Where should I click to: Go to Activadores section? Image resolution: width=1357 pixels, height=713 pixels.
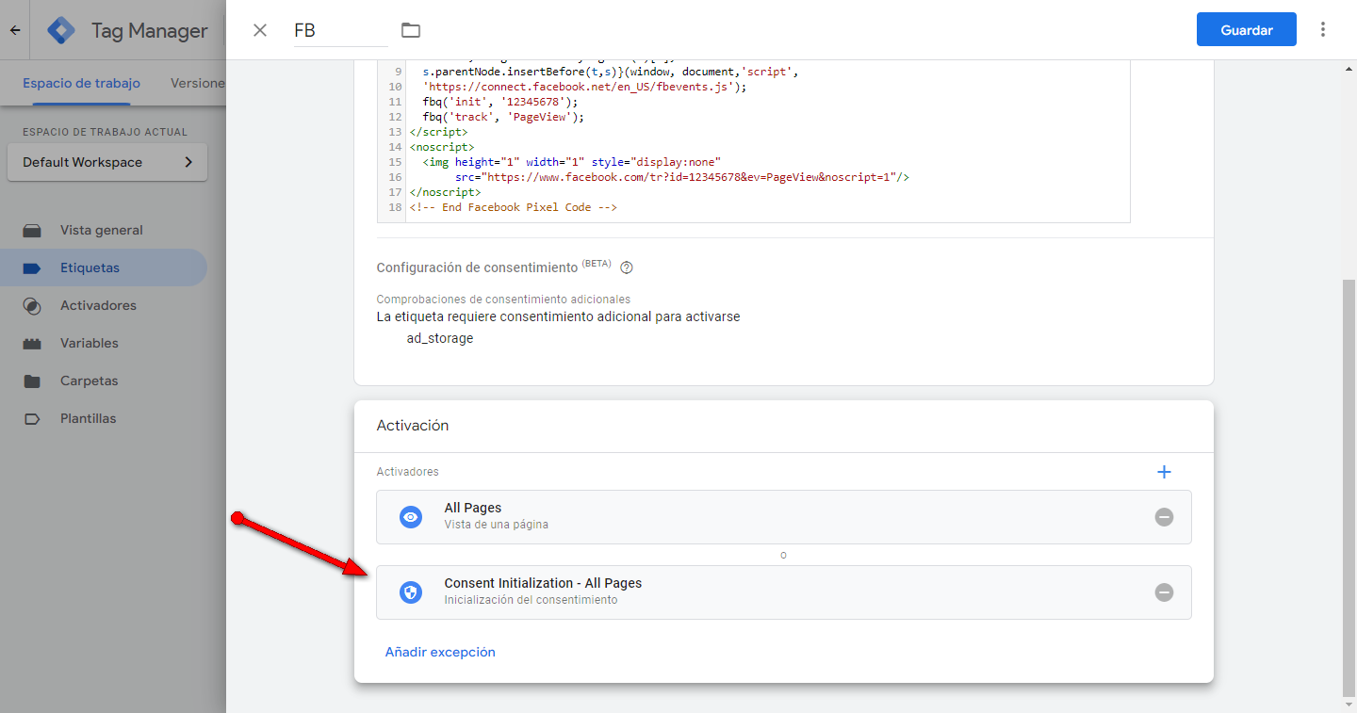click(98, 305)
